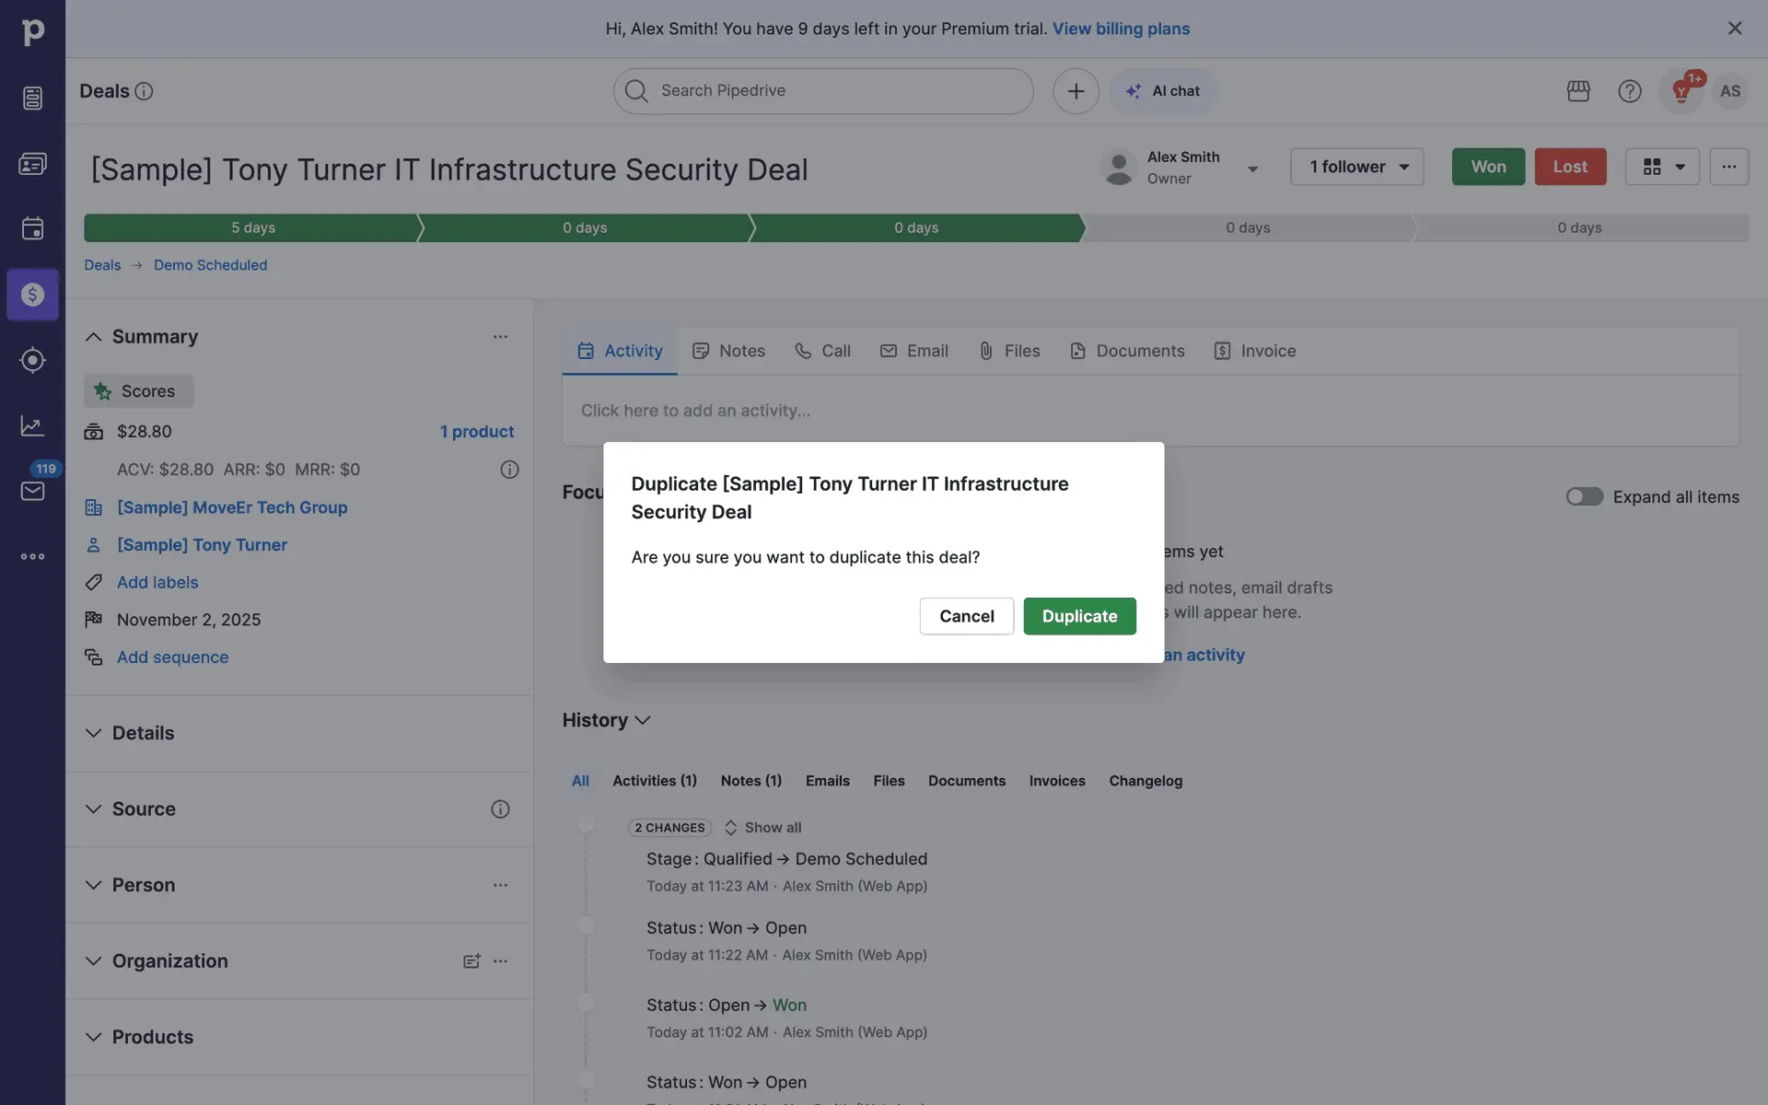Viewport: 1768px width, 1105px height.
Task: Open View billing plans link
Action: coord(1121,29)
